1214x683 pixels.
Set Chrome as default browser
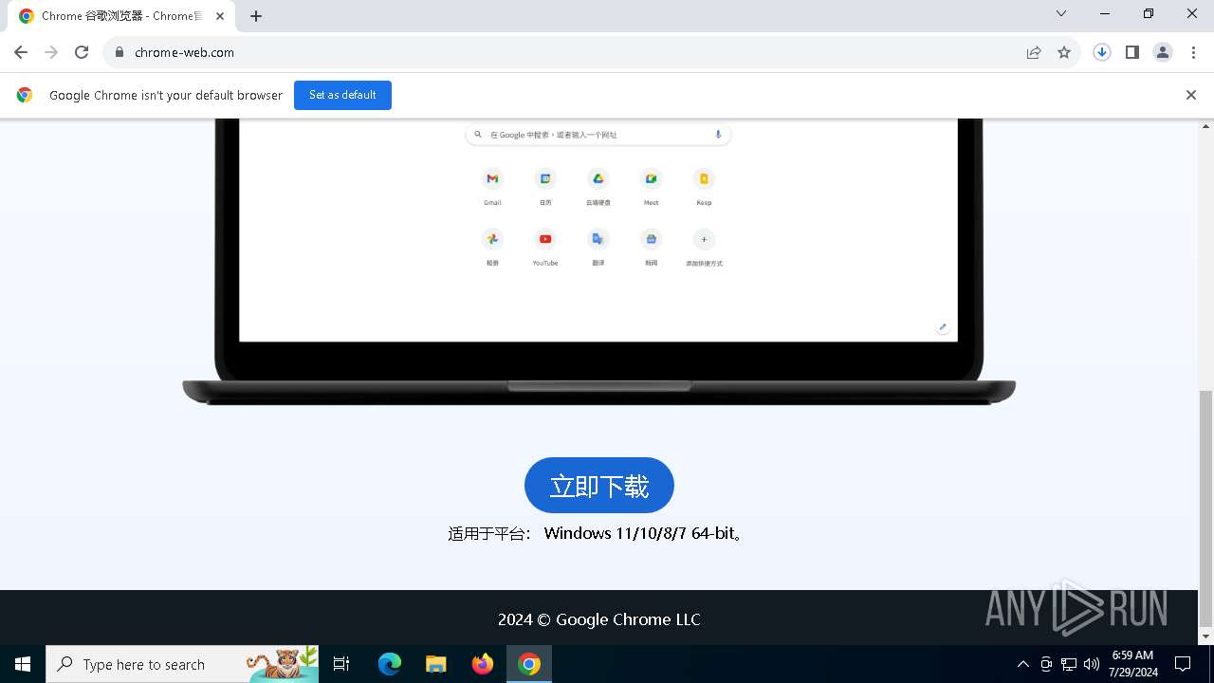(342, 95)
